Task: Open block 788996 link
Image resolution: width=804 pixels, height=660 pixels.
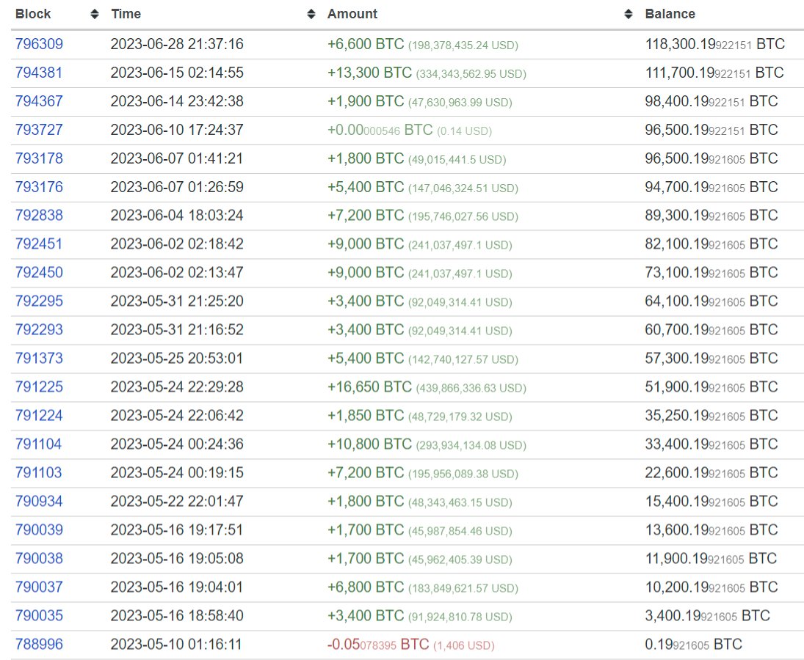Action: [x=39, y=645]
